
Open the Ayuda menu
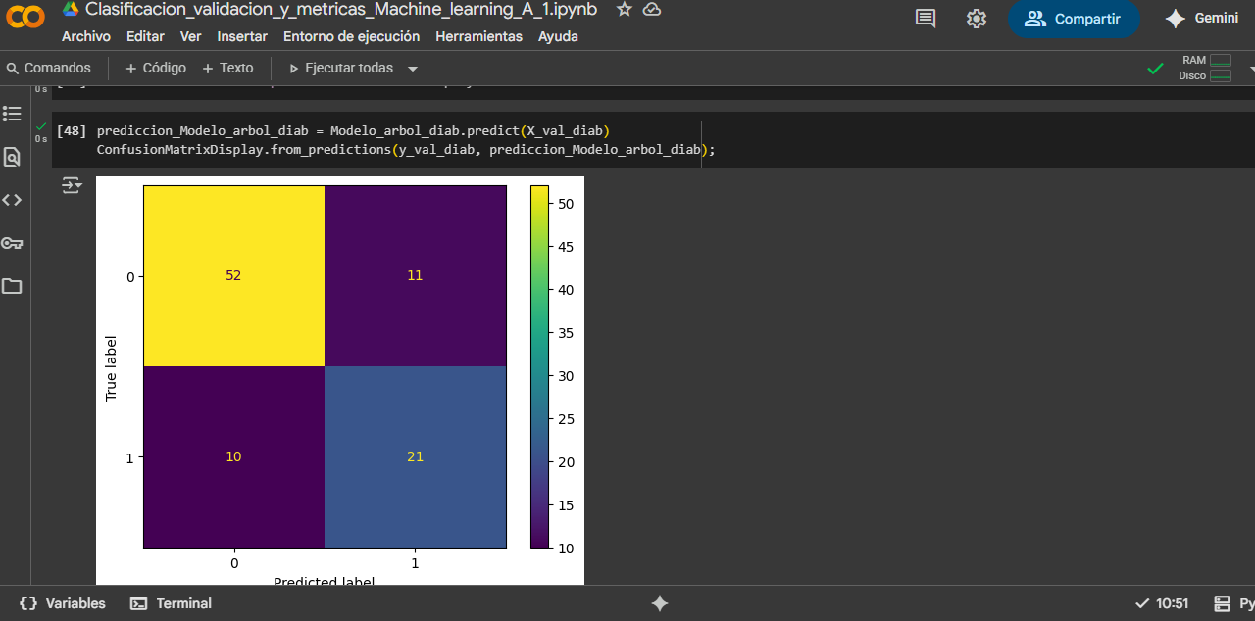pyautogui.click(x=558, y=36)
